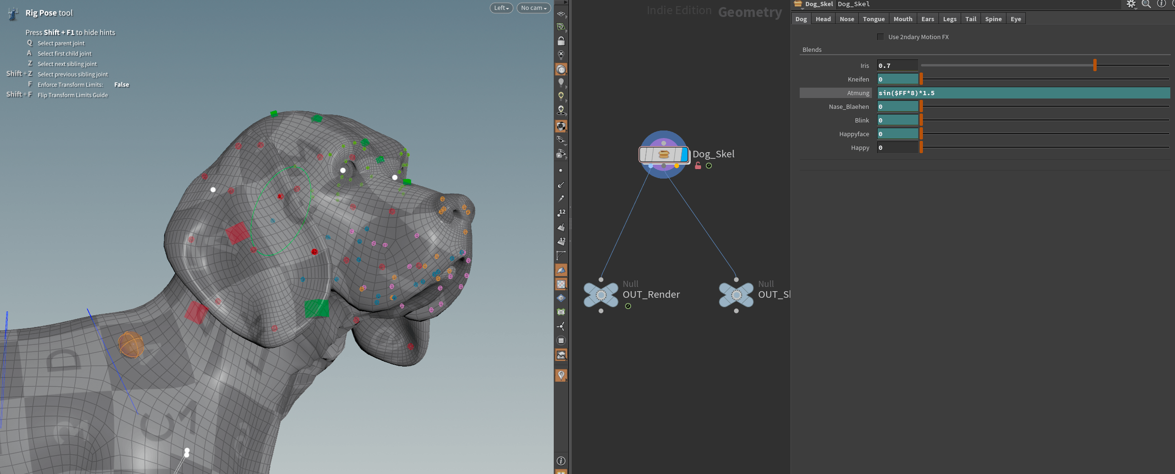Click the red unlocked padlock under Dog_Skel
1175x474 pixels.
pos(698,166)
